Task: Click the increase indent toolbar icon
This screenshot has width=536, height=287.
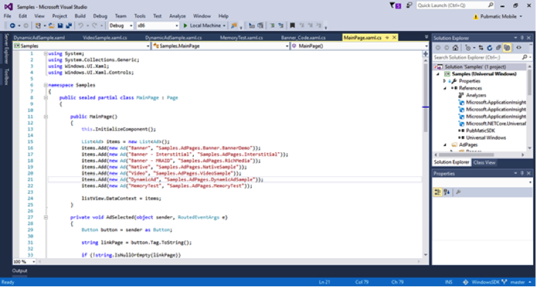Action: [281, 25]
